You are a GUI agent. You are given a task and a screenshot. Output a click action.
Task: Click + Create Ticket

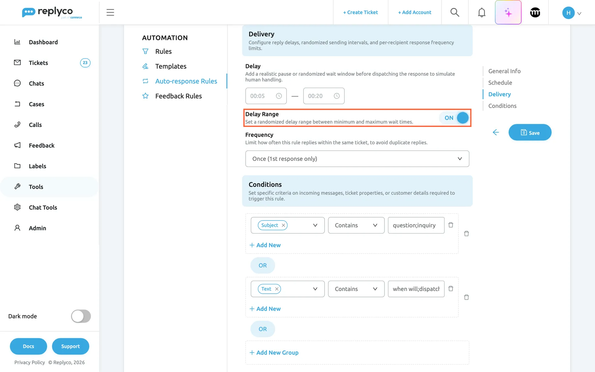(360, 12)
